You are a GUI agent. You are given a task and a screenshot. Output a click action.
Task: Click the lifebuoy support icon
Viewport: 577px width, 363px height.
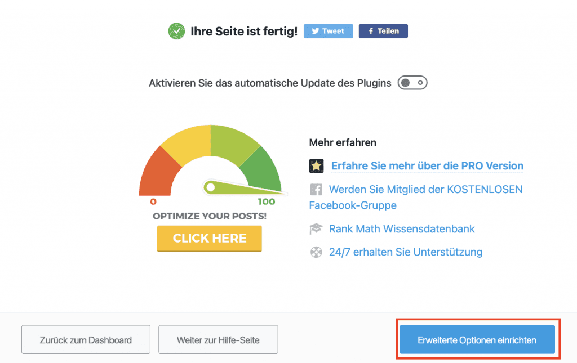pyautogui.click(x=316, y=252)
